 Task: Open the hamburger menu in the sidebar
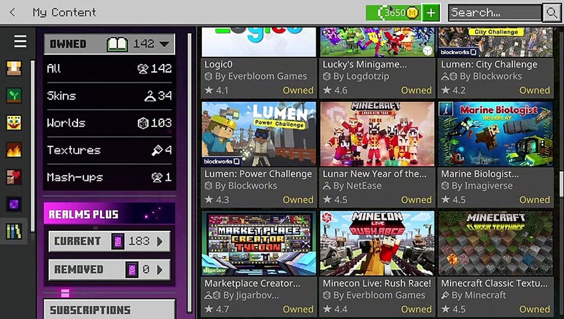point(20,42)
